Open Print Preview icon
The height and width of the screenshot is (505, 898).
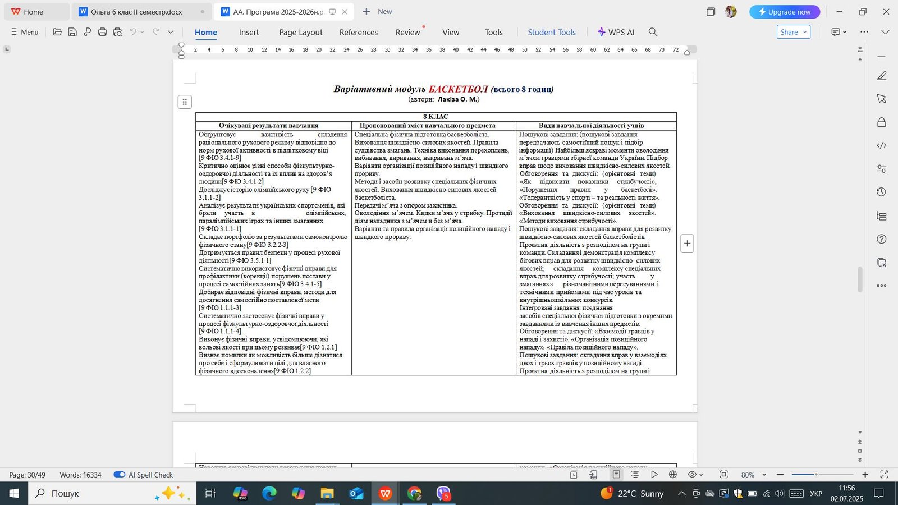117,32
